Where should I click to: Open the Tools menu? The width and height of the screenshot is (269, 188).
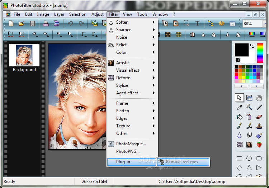pos(142,14)
